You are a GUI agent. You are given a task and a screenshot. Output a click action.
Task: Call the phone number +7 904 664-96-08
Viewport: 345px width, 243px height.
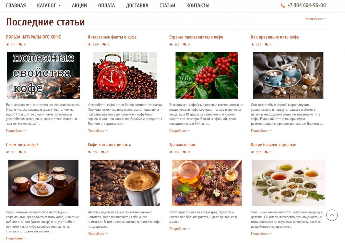[307, 5]
